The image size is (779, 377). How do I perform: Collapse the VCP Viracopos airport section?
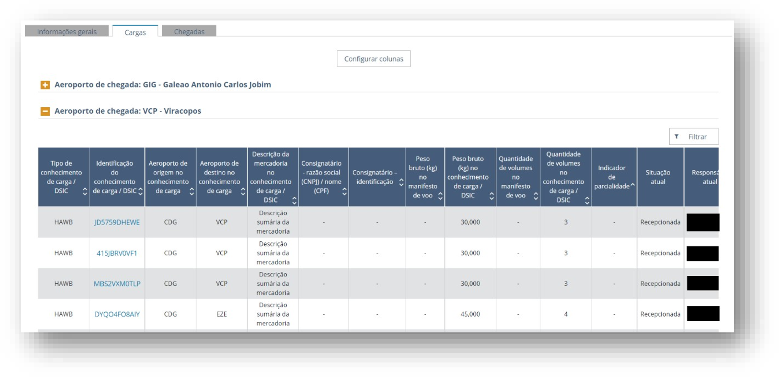click(45, 111)
